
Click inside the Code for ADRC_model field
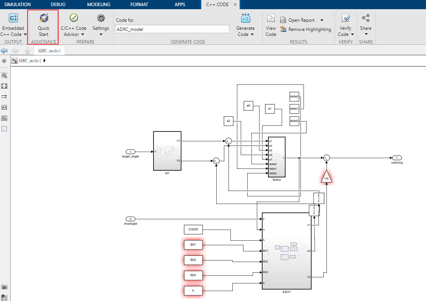pos(171,29)
